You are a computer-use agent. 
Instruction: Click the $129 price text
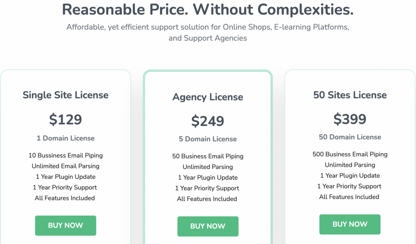coord(65,119)
